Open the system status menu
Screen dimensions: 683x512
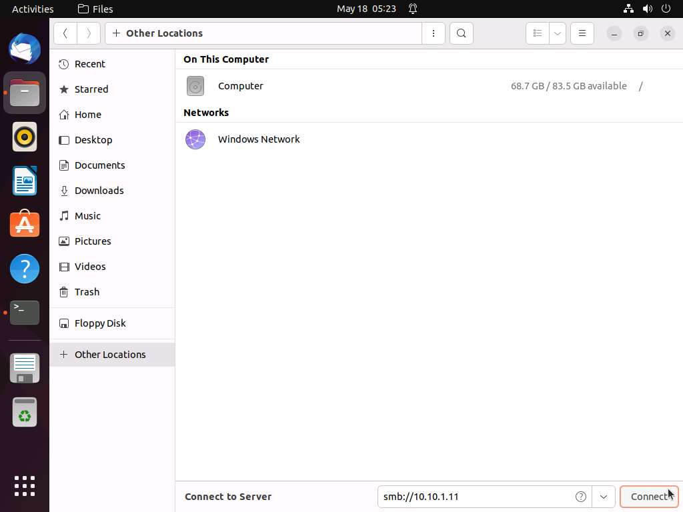tap(646, 9)
